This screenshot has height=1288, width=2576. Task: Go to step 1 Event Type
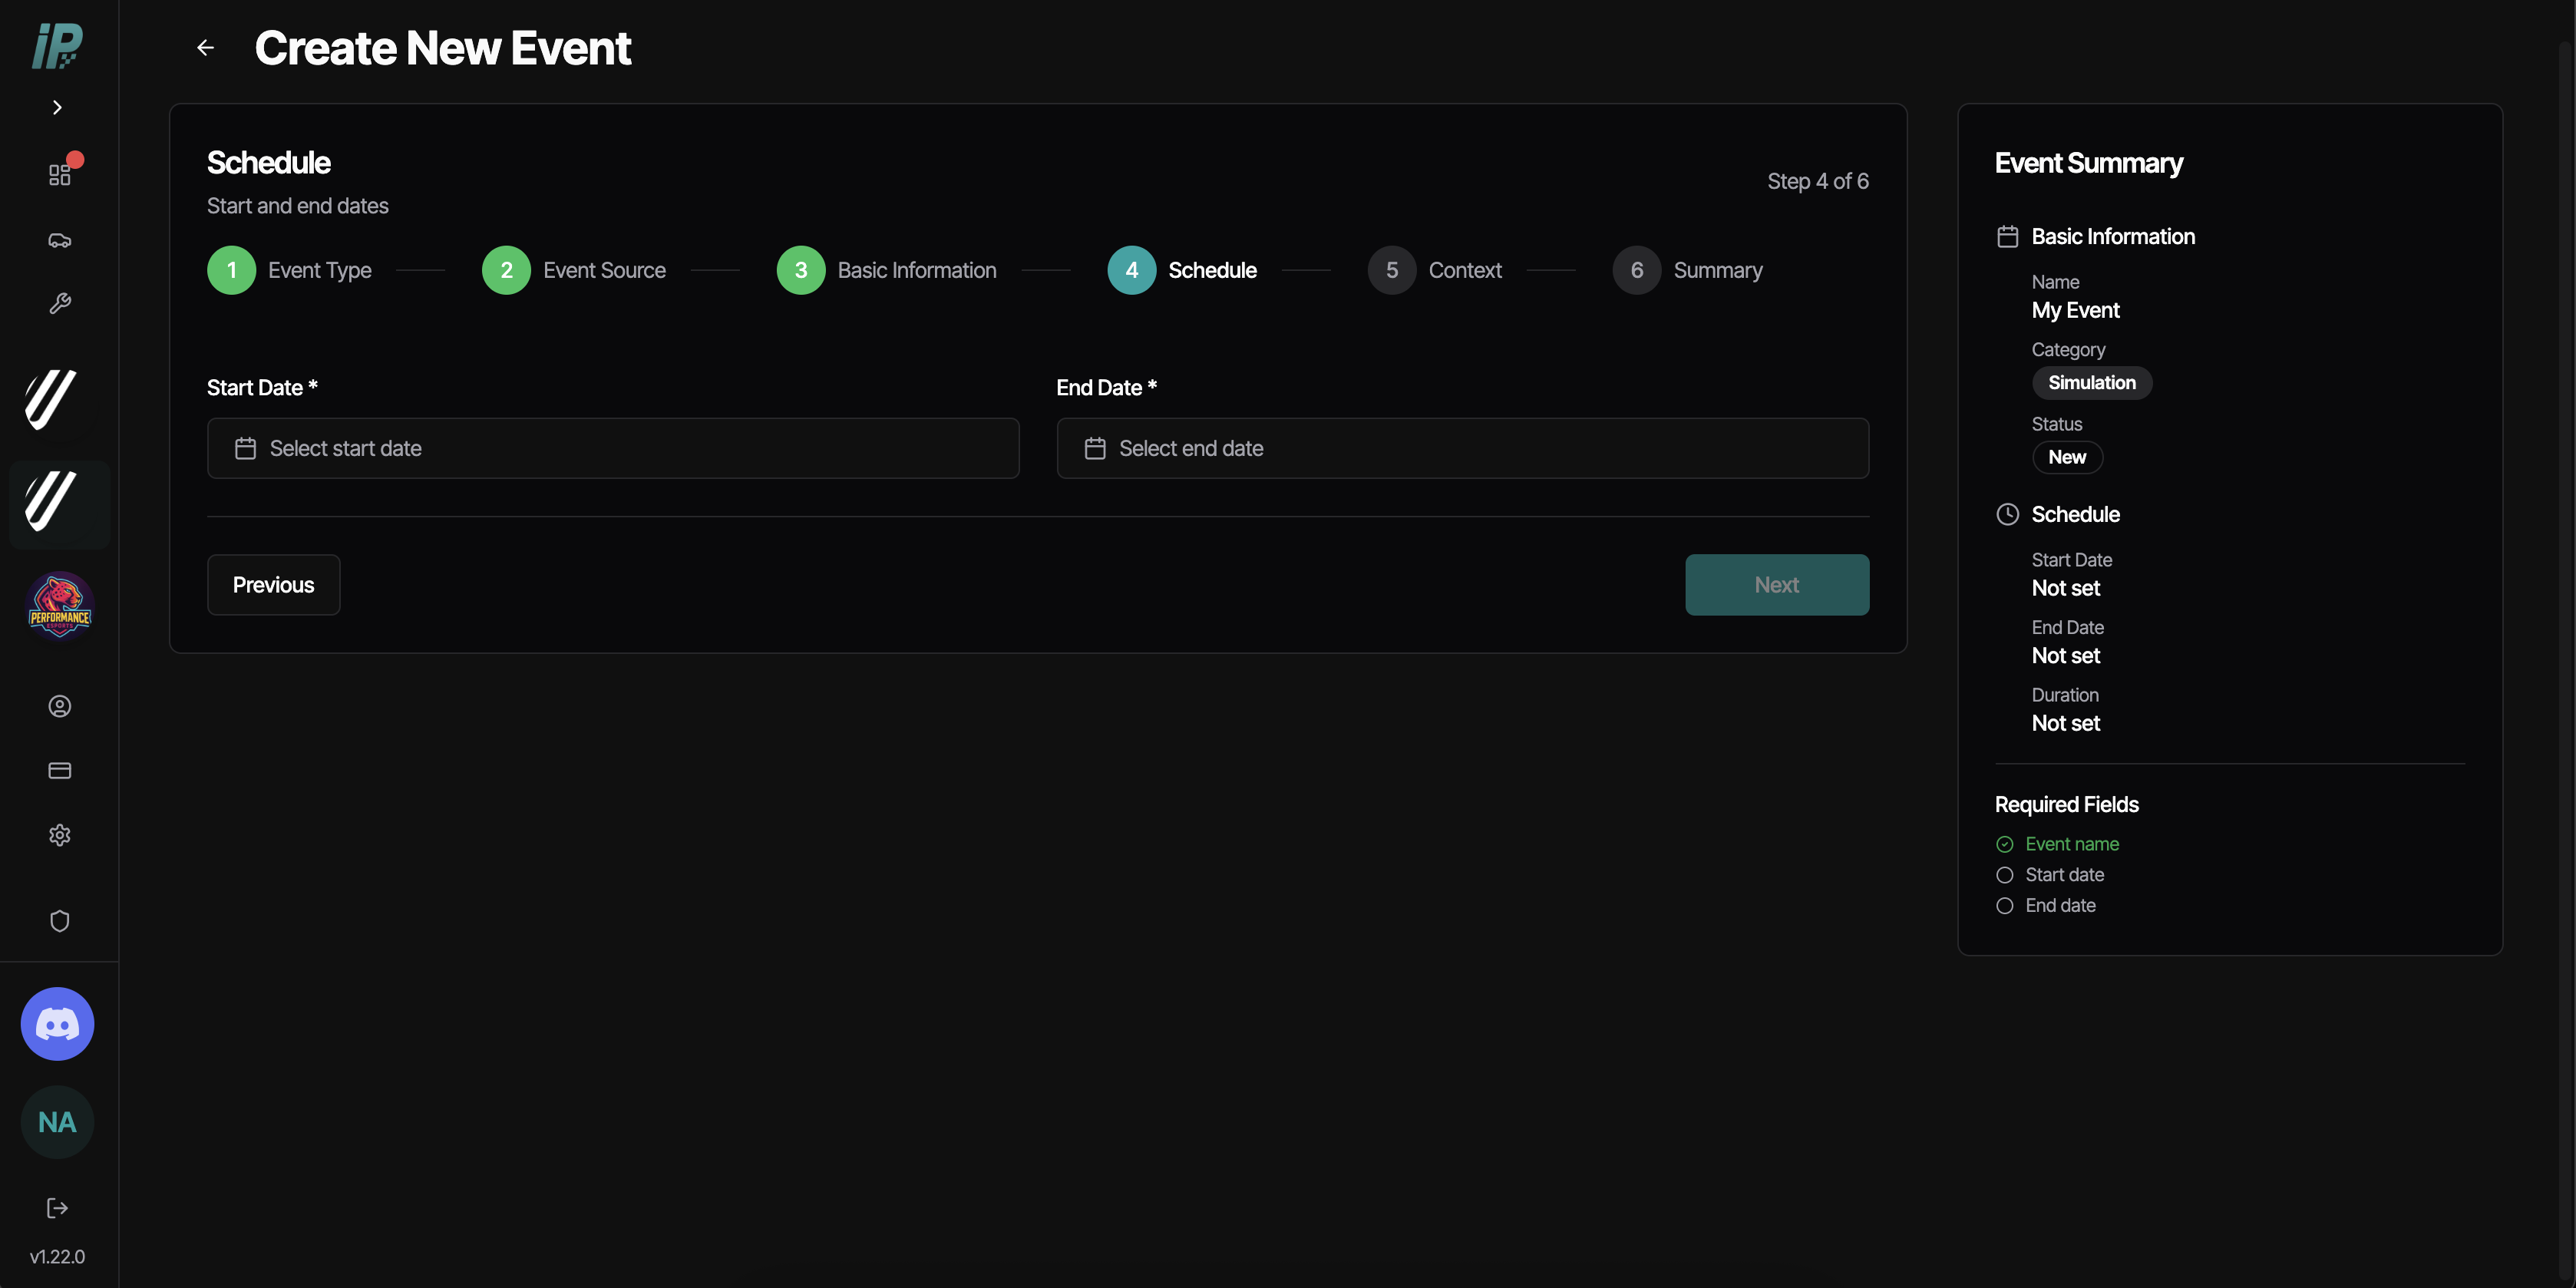coord(289,270)
